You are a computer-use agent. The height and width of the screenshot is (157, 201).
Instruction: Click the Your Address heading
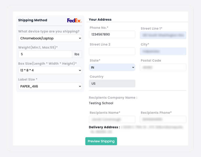[100, 19]
